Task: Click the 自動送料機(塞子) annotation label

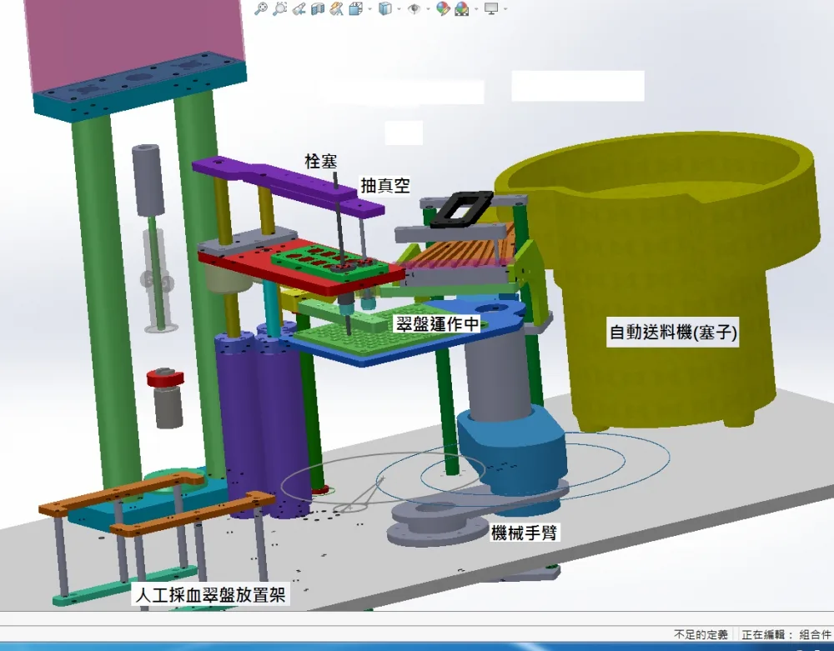Action: point(673,332)
